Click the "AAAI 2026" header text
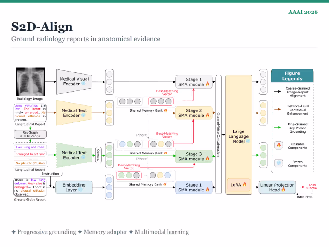This screenshot has height=247, width=329. point(303,12)
